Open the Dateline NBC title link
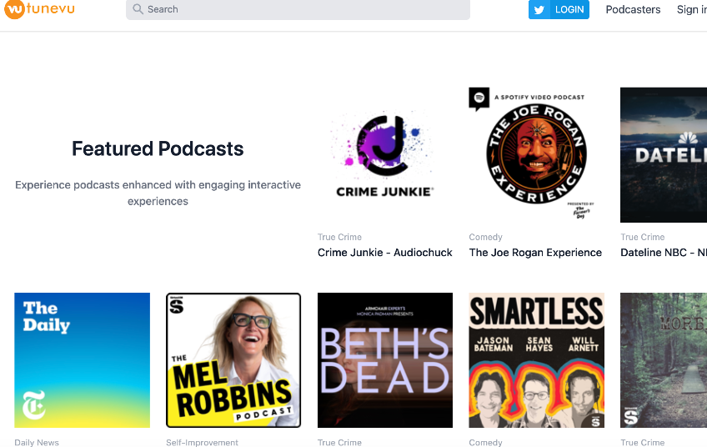Screen dimensions: 707x447 point(663,253)
